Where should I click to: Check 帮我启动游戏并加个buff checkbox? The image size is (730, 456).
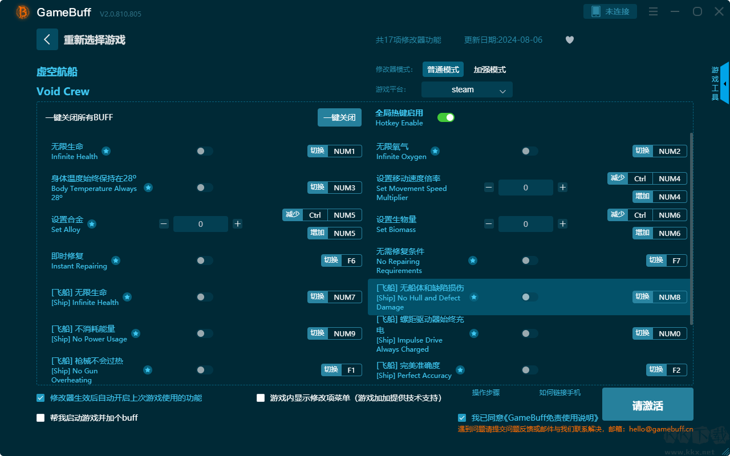pyautogui.click(x=40, y=418)
